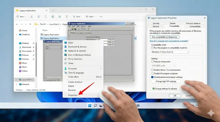Open the 8.08 scale dropdown in Settings
The width and height of the screenshot is (220, 122).
pyautogui.click(x=163, y=65)
